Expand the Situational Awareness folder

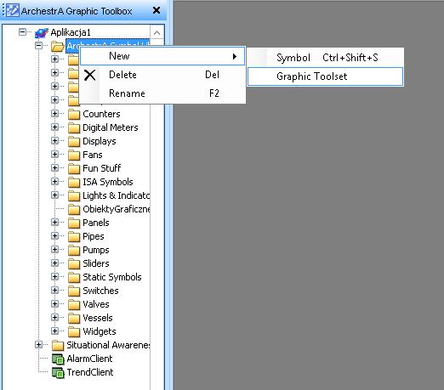point(38,345)
